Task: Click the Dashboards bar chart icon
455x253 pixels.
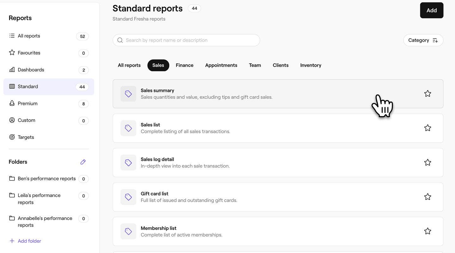Action: coord(12,69)
